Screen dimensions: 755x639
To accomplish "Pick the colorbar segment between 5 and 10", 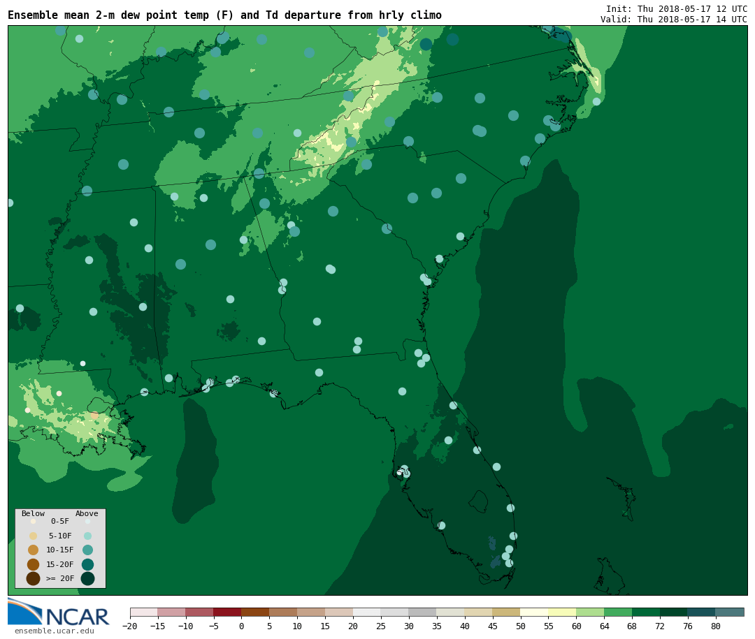I will click(284, 612).
